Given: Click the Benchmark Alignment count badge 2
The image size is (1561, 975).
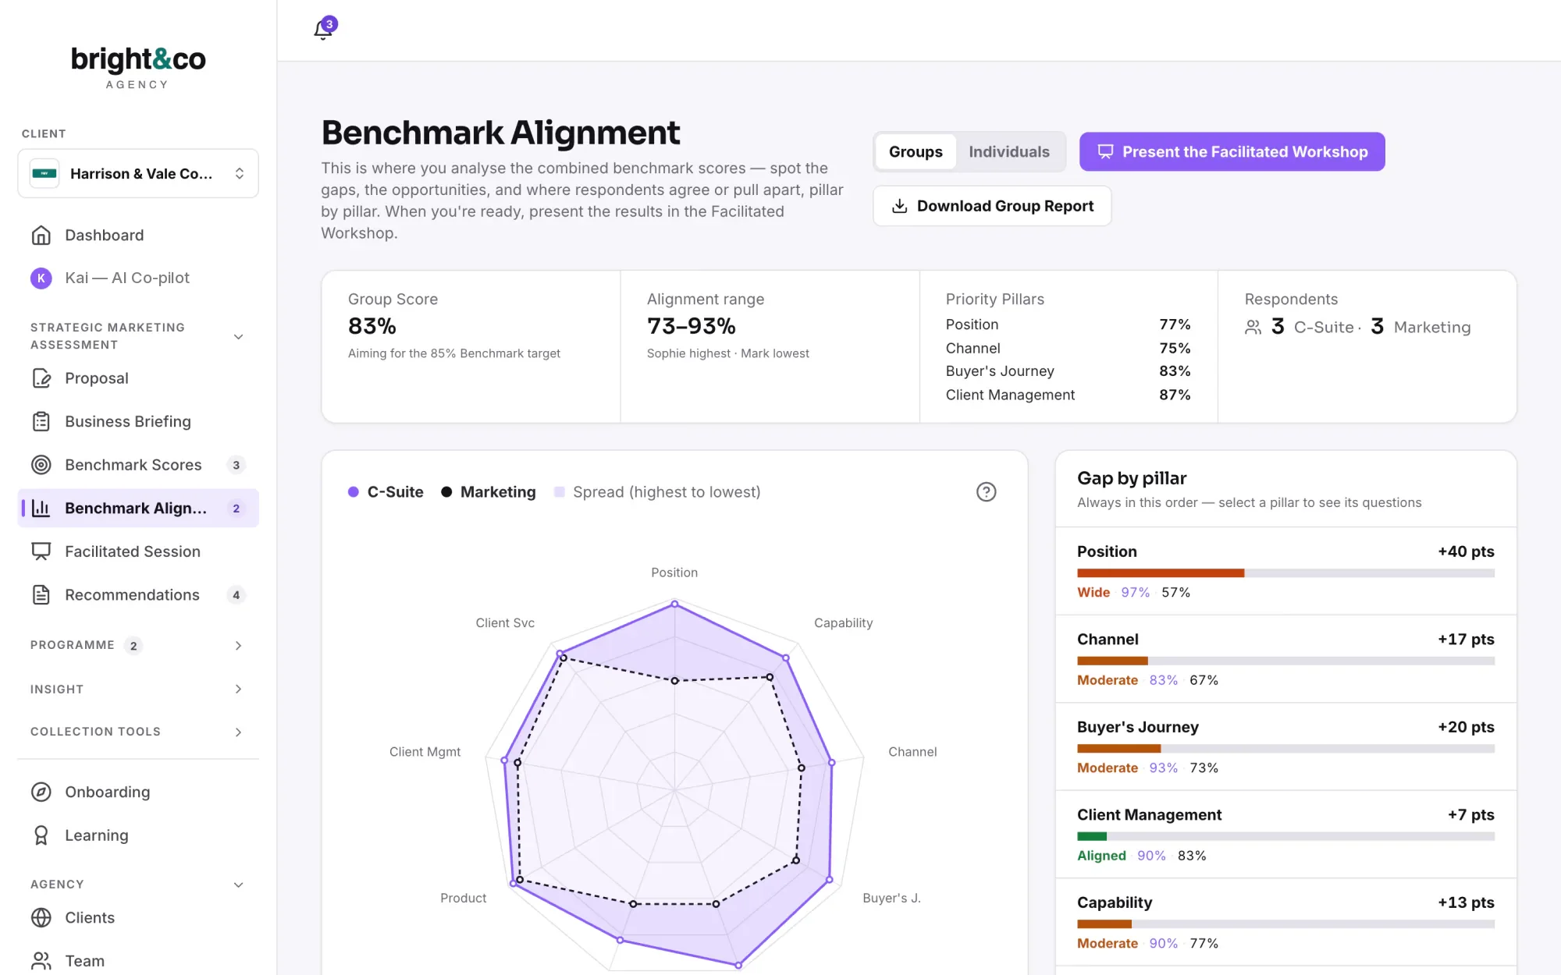Looking at the screenshot, I should click(236, 509).
